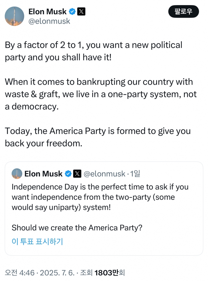Click the '1803만회' view count
This screenshot has height=281, width=208.
tap(110, 273)
